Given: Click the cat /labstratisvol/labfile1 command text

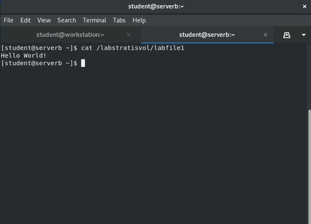Looking at the screenshot, I should (133, 48).
